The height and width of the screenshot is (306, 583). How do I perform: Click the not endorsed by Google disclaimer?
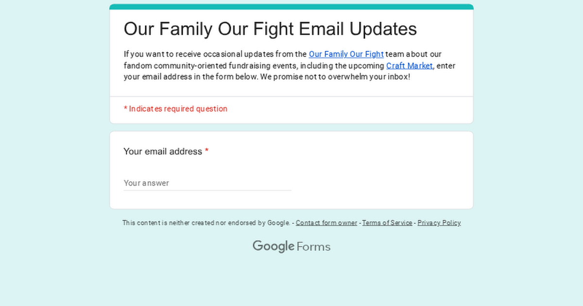click(x=206, y=223)
